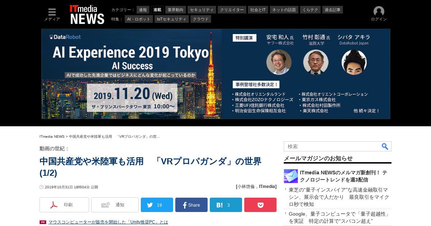The height and width of the screenshot is (226, 431).
Task: Click the PR badge icon
Action: click(x=43, y=222)
